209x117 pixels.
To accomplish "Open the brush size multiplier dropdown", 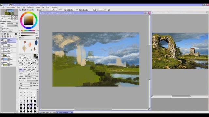I will click(26, 76).
